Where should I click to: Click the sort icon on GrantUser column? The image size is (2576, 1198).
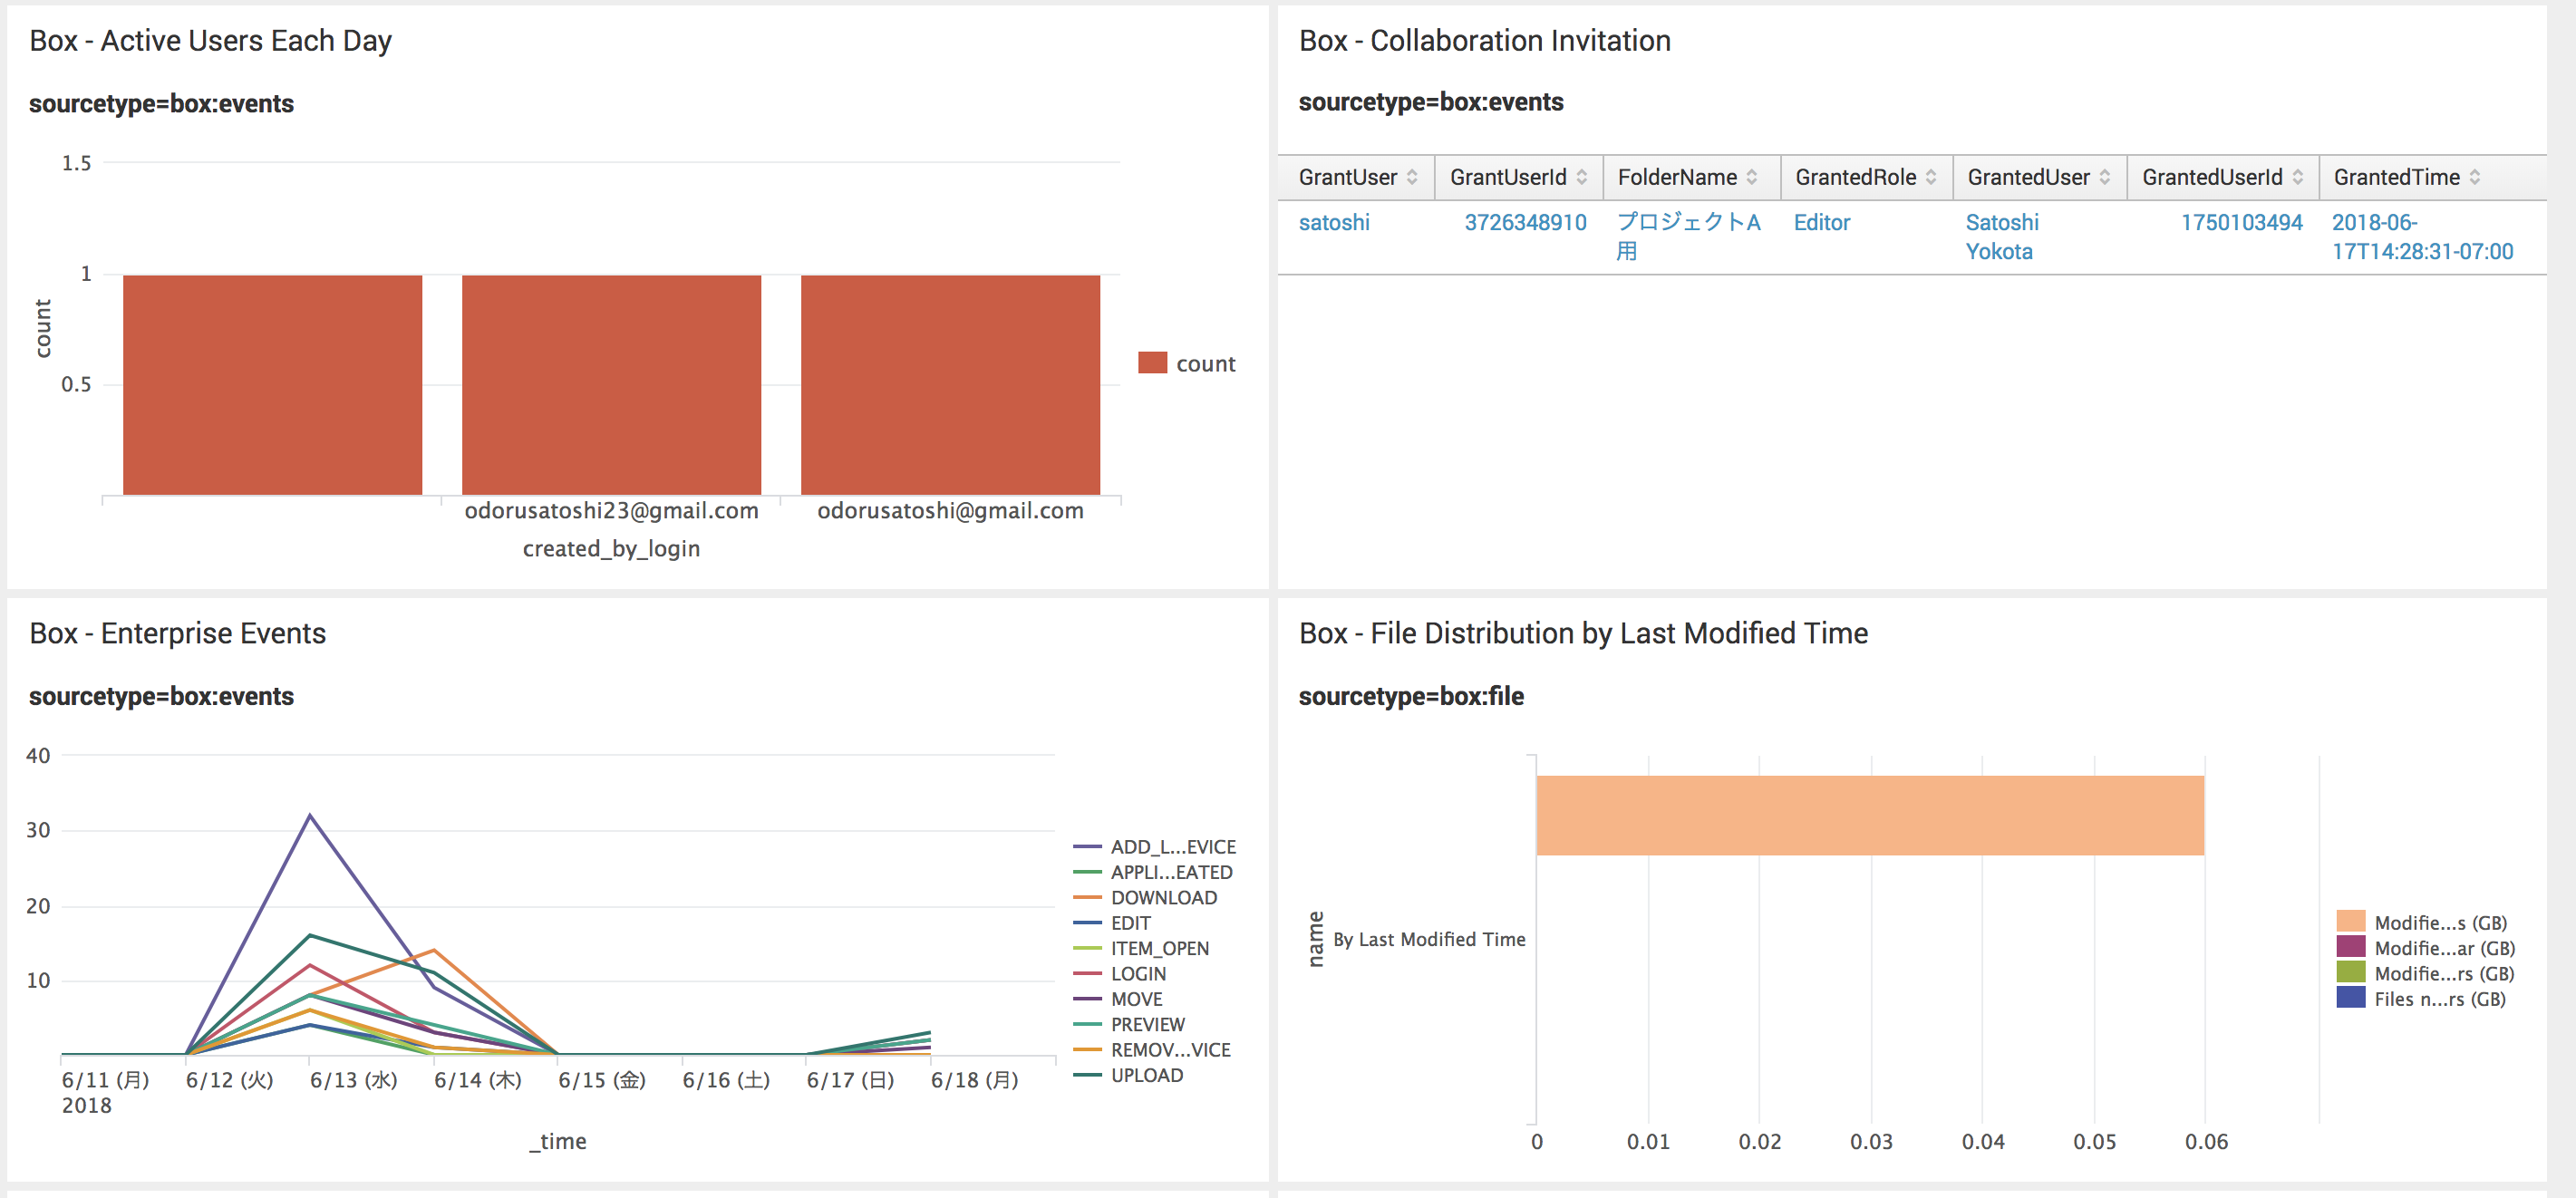tap(1413, 177)
